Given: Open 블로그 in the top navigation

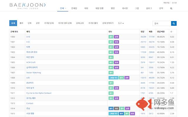Looking at the screenshot, I should pyautogui.click(x=149, y=8).
